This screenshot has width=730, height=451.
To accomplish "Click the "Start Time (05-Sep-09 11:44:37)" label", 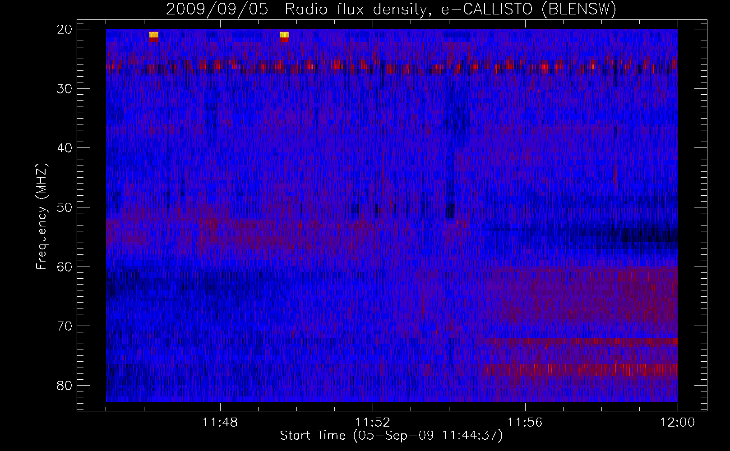I will 391,436.
